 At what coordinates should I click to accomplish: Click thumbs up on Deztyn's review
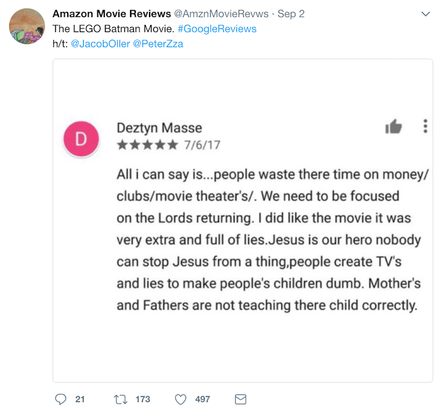pos(393,126)
